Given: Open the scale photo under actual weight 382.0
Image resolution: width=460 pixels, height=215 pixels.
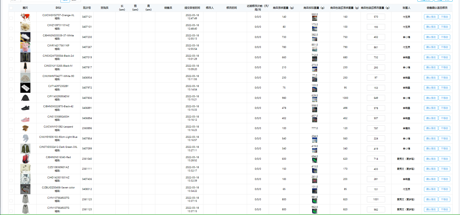Looking at the screenshot, I should point(315,39).
